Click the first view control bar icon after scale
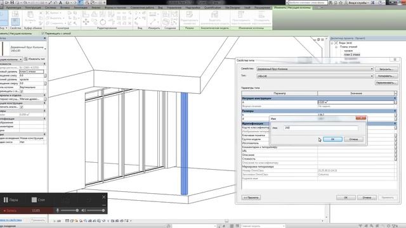 tap(67, 221)
